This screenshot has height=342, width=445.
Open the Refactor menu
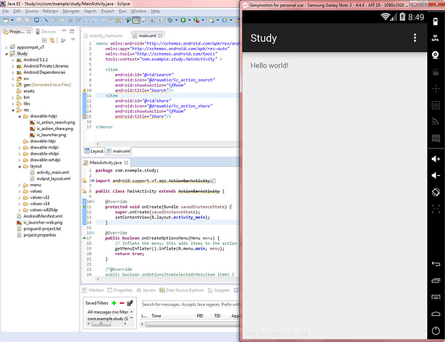(50, 11)
